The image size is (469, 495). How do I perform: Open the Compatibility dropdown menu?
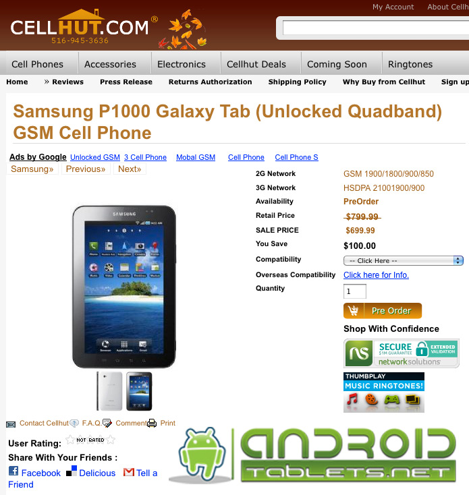[404, 261]
